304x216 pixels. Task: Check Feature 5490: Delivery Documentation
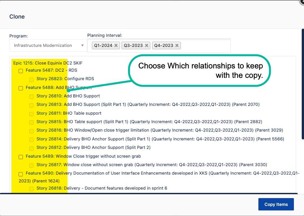21,174
